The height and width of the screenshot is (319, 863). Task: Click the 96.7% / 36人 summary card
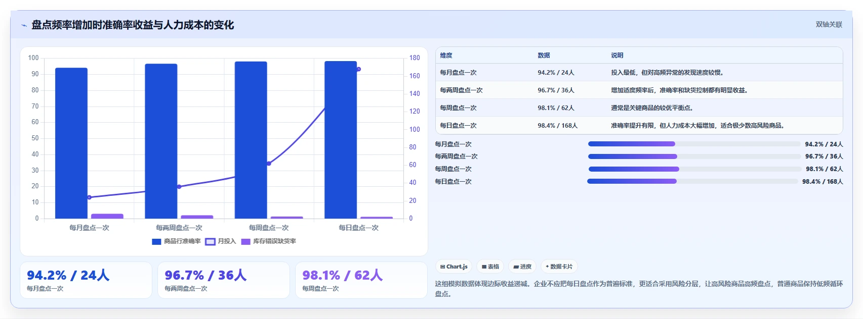pos(224,280)
